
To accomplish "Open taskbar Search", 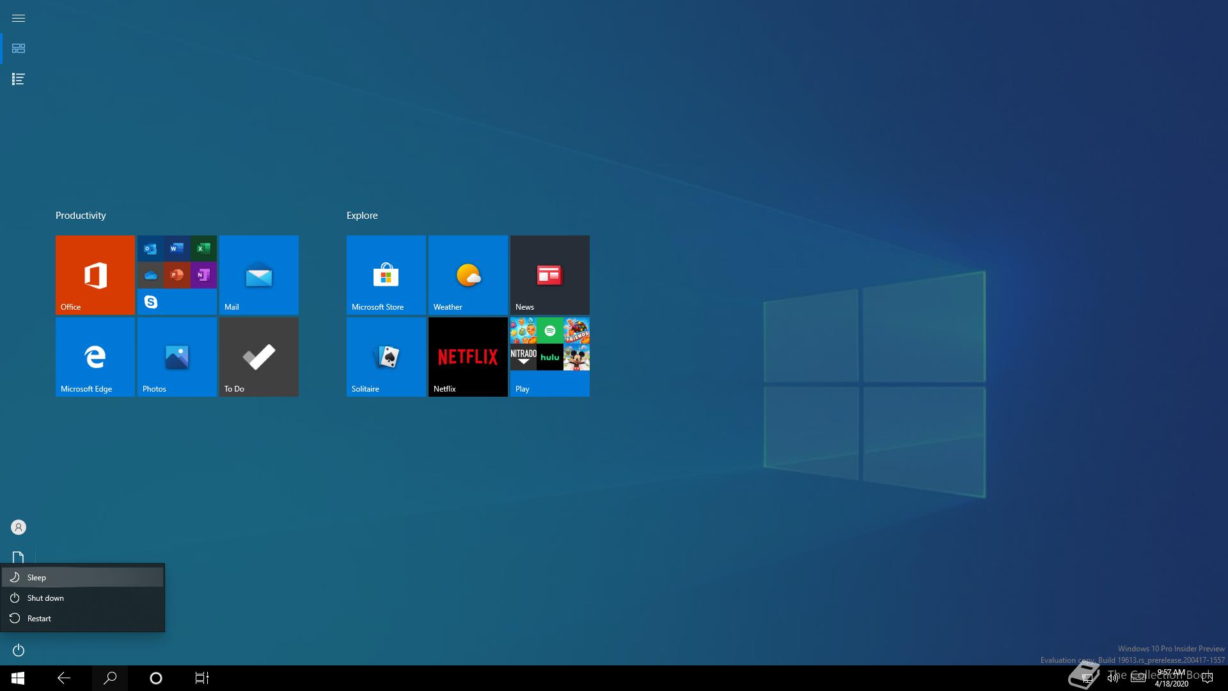I will click(x=110, y=678).
